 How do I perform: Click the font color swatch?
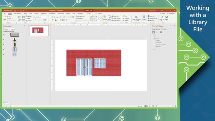click(x=56, y=20)
